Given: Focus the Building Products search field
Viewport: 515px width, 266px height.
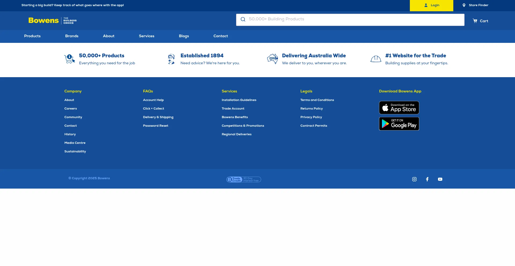Looking at the screenshot, I should [x=354, y=19].
